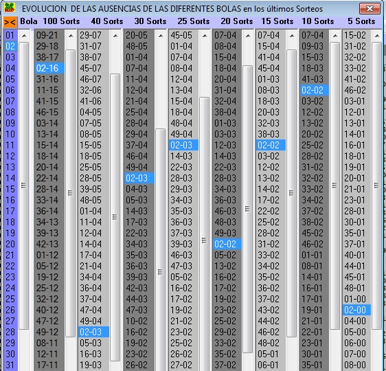The height and width of the screenshot is (371, 386).
Task: Select entry 09-21 in 100 Sorts list
Action: click(x=49, y=35)
